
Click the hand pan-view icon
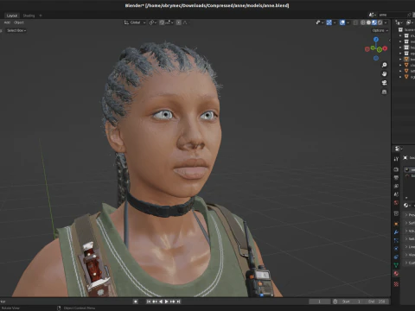point(384,74)
